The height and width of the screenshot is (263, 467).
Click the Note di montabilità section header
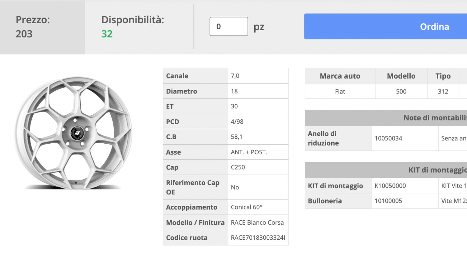tap(386, 118)
